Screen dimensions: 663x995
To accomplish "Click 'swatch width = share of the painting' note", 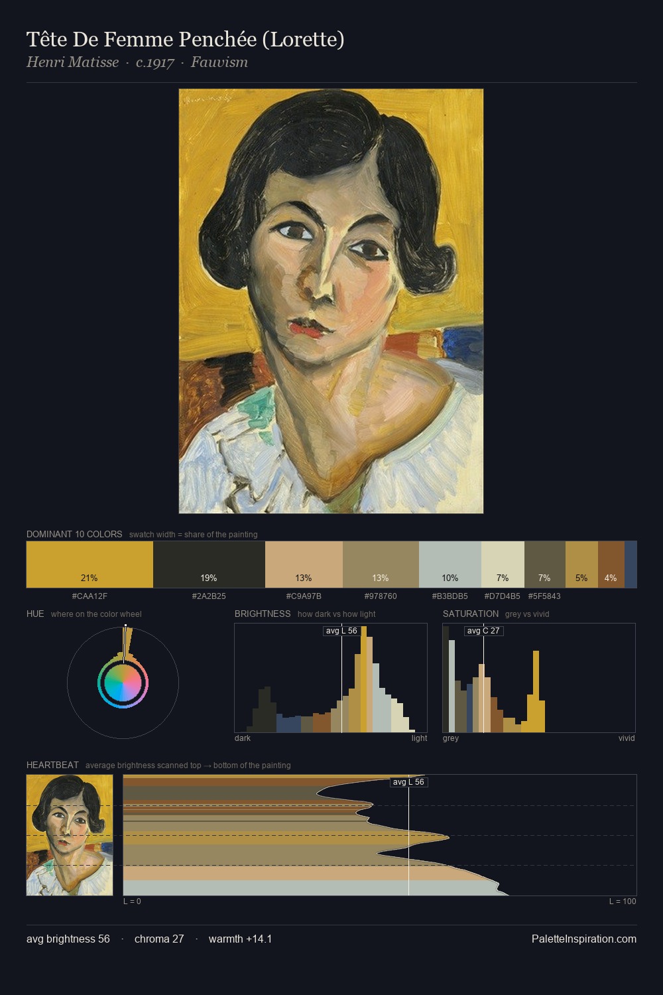I will [x=194, y=535].
